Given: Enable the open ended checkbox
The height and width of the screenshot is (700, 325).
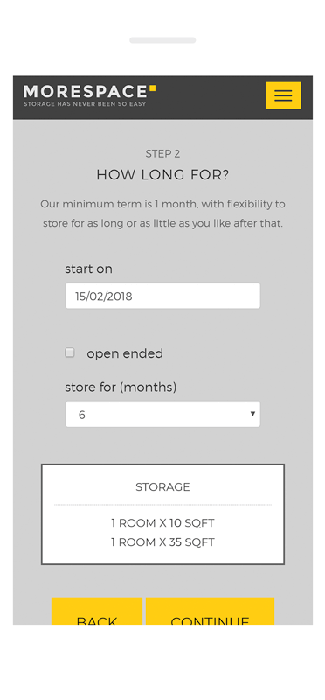Looking at the screenshot, I should click(x=70, y=353).
